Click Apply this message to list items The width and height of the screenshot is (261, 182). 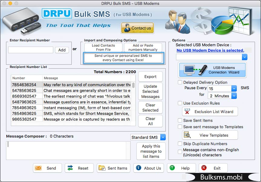click(151, 151)
